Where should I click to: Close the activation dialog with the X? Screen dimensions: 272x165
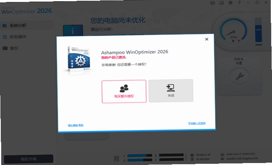(x=206, y=39)
